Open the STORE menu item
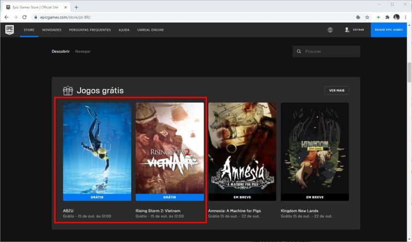 (x=29, y=30)
